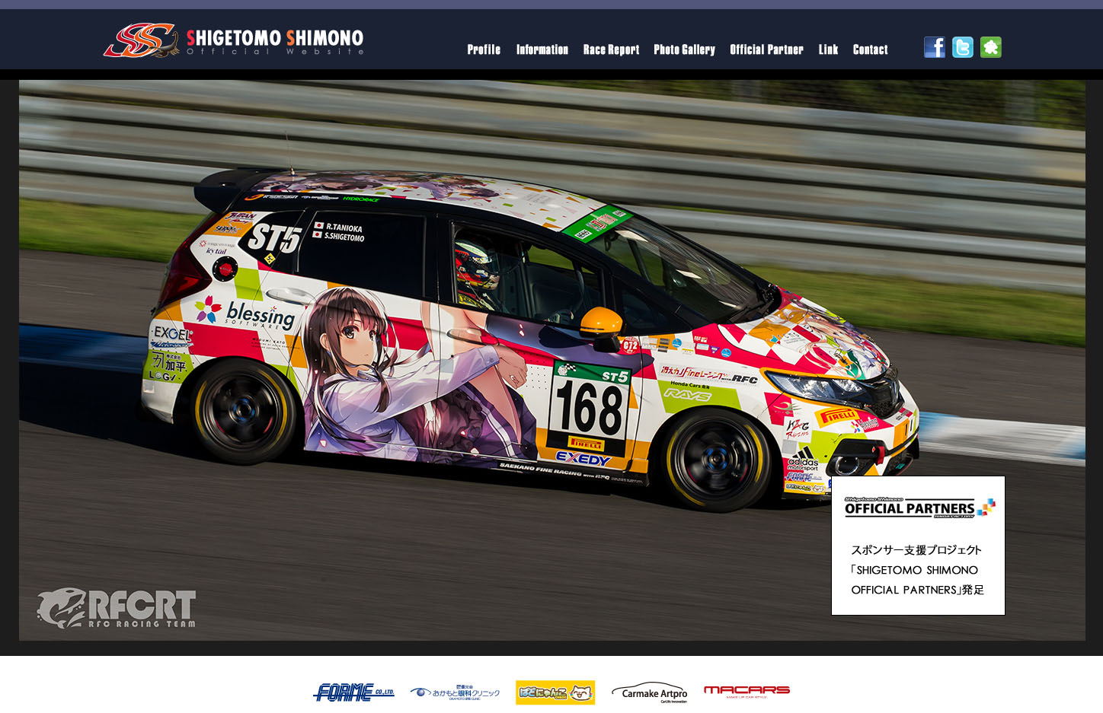Open the Carmake Artpro sponsor logo
This screenshot has height=713, width=1103.
point(650,692)
